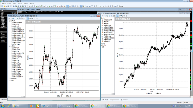193x108 pixels.
Task: Open the 視窗(W) menu
Action: click(26, 4)
